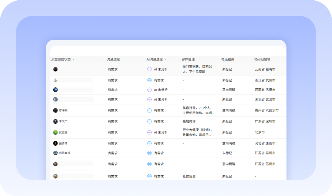
Task: Click the AI status icon in 深圳市 row
Action: [149, 121]
